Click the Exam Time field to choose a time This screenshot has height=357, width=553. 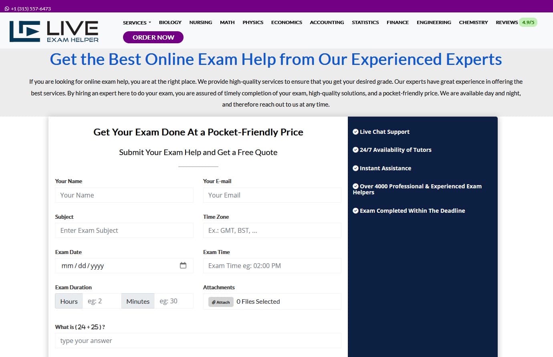coord(272,265)
